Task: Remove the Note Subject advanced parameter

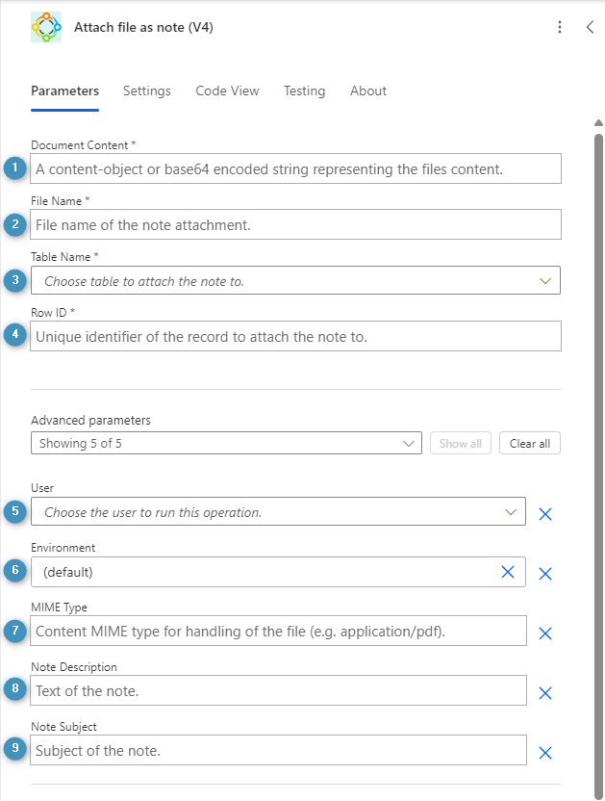Action: [x=544, y=753]
